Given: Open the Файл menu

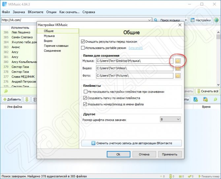Looking at the screenshot, I should click(x=6, y=12).
